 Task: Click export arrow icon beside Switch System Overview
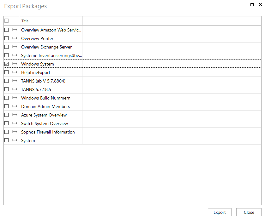click(x=15, y=123)
